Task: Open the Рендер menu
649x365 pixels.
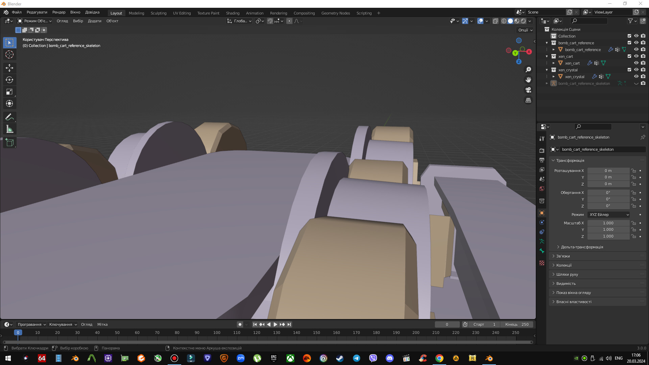Action: click(x=58, y=12)
